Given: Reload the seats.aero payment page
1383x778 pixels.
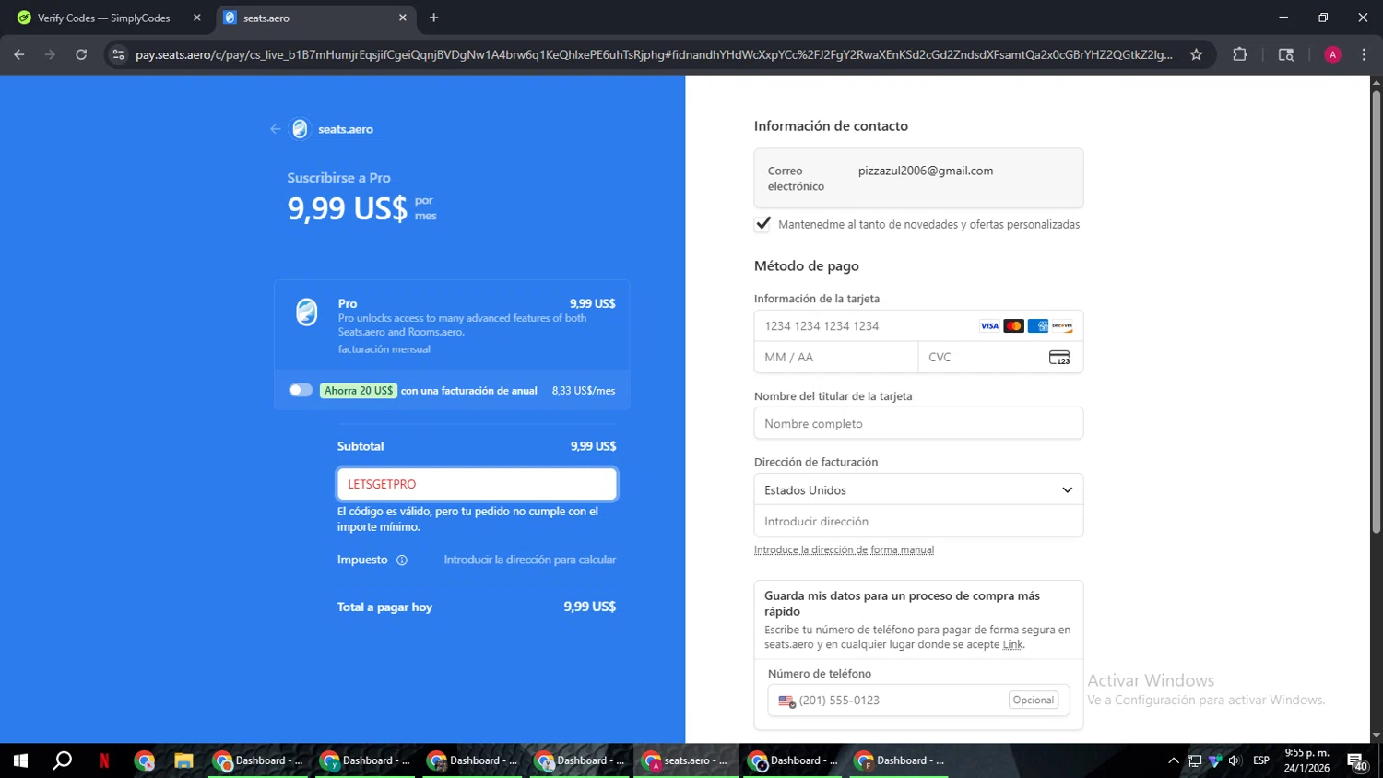Looking at the screenshot, I should [81, 54].
